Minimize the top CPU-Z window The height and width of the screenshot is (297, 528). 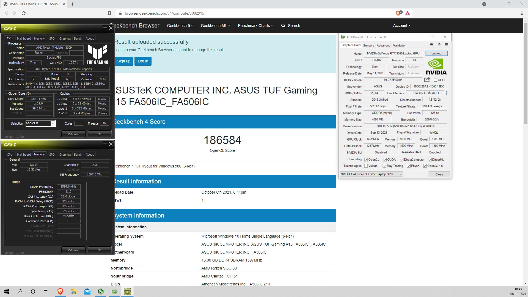pyautogui.click(x=105, y=28)
